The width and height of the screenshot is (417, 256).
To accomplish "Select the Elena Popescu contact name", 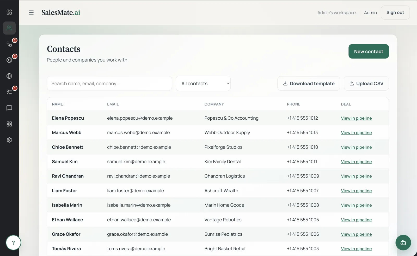I will 68,118.
